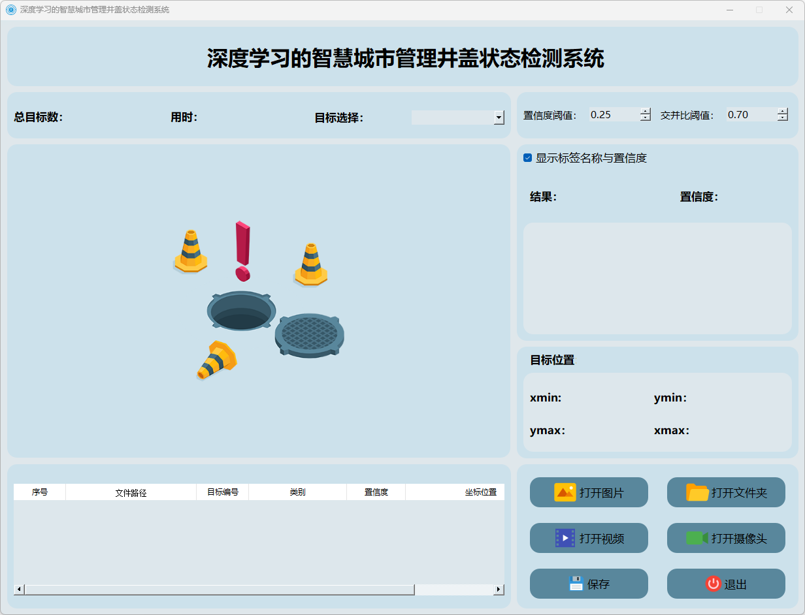
Task: Increase 交并比阈值 with the up arrow
Action: 783,111
